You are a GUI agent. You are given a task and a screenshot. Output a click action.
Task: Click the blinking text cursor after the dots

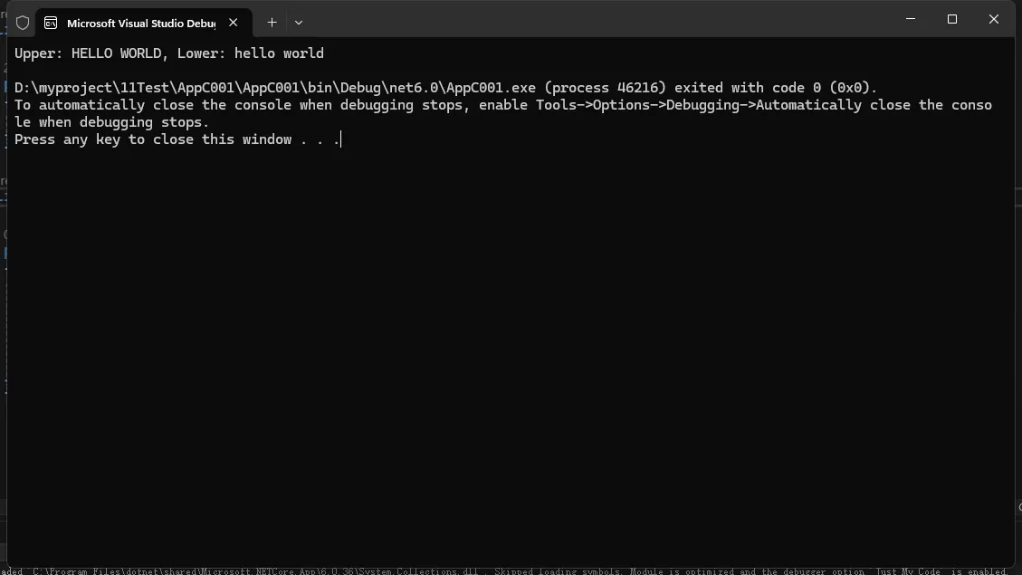pyautogui.click(x=341, y=139)
